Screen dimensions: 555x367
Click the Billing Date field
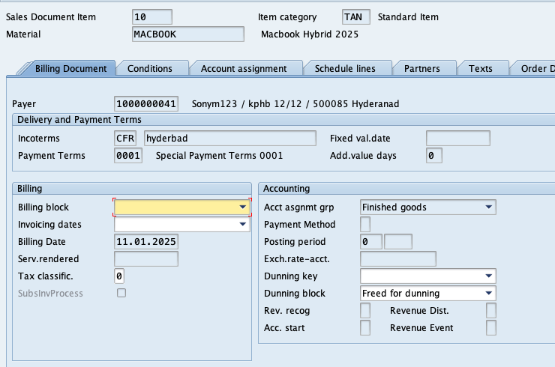[x=146, y=241]
